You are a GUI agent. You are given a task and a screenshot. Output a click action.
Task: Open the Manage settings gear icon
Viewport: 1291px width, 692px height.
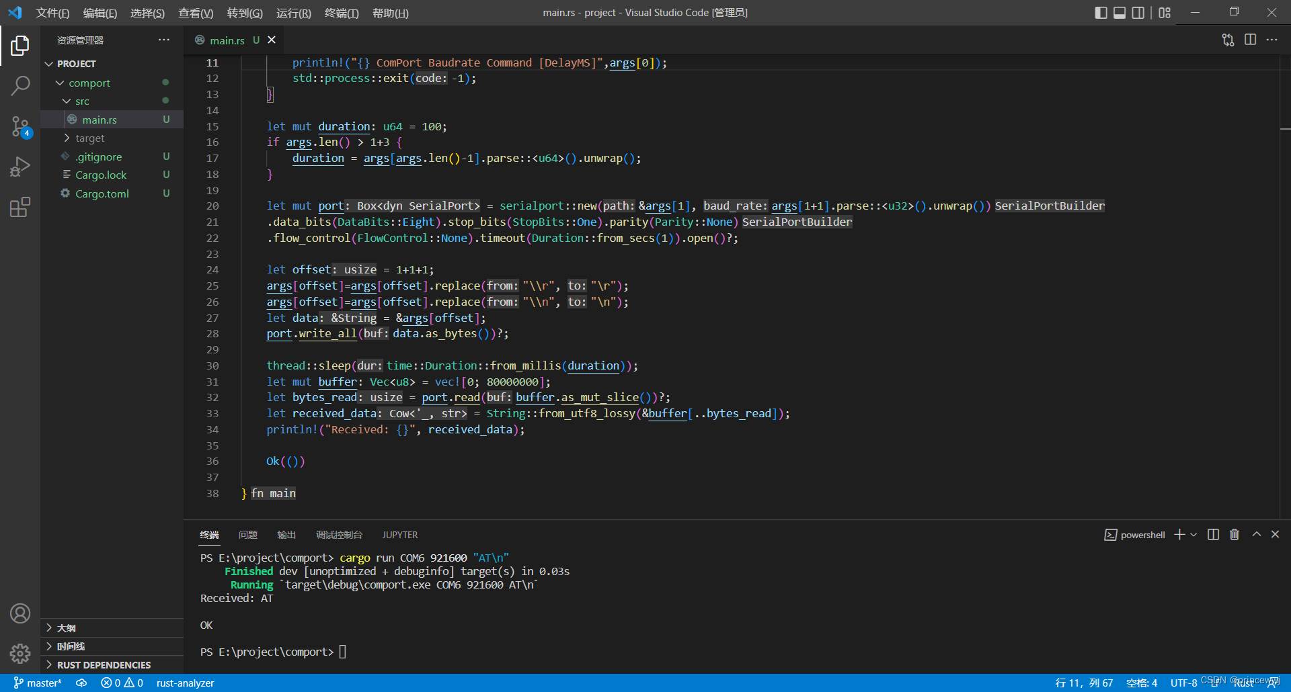[x=20, y=654]
